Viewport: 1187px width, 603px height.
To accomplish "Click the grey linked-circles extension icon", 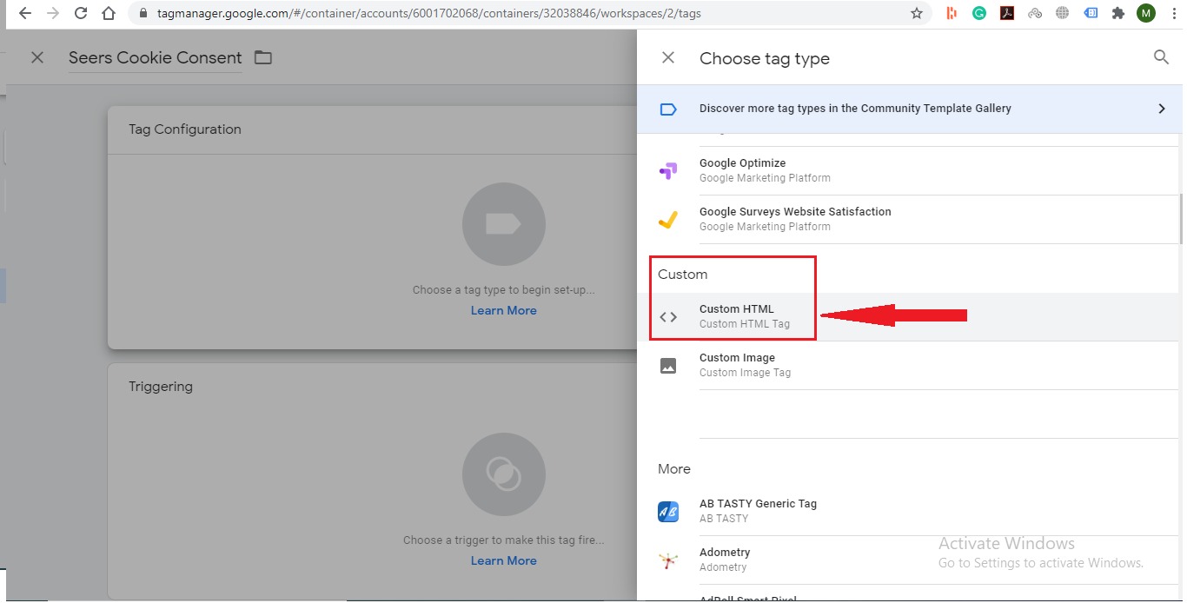I will [x=1034, y=13].
